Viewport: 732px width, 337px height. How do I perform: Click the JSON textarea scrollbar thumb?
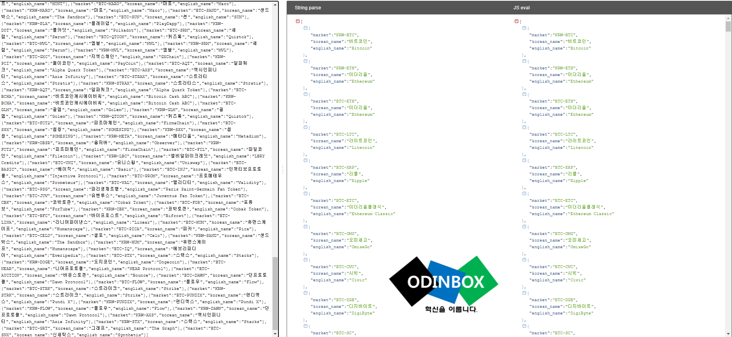[275, 293]
